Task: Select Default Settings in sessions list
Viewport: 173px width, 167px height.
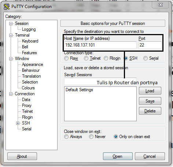Action: pyautogui.click(x=79, y=90)
